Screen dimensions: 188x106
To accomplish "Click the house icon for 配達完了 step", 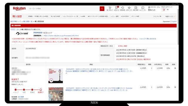I will tap(41, 90).
